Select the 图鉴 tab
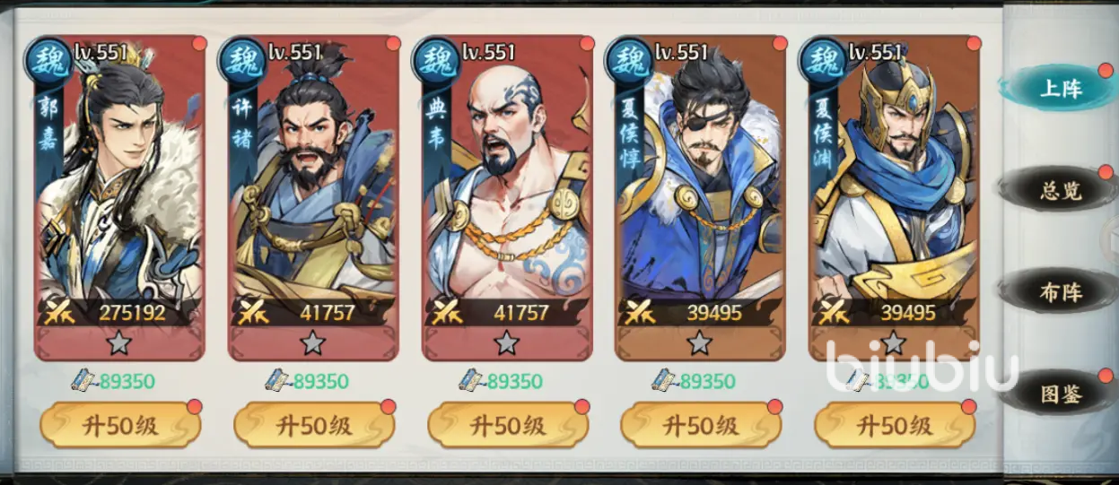This screenshot has height=485, width=1119. point(1060,394)
